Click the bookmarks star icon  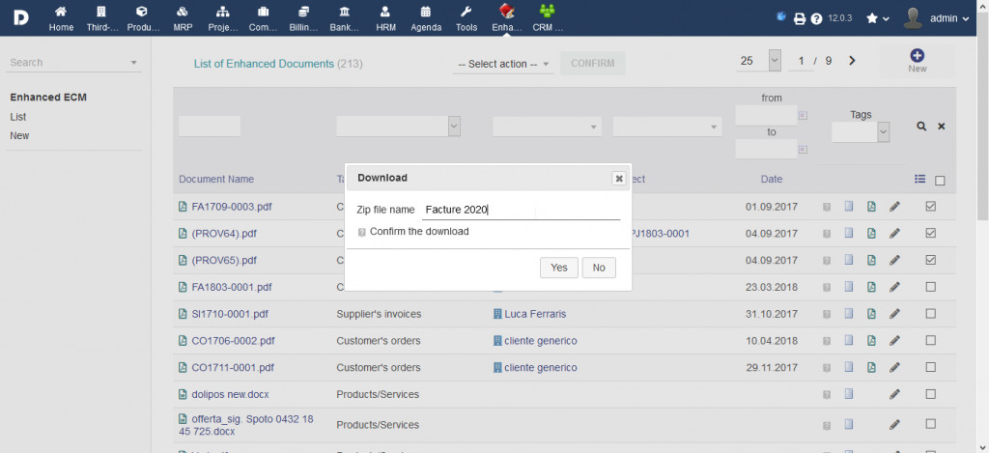(872, 18)
